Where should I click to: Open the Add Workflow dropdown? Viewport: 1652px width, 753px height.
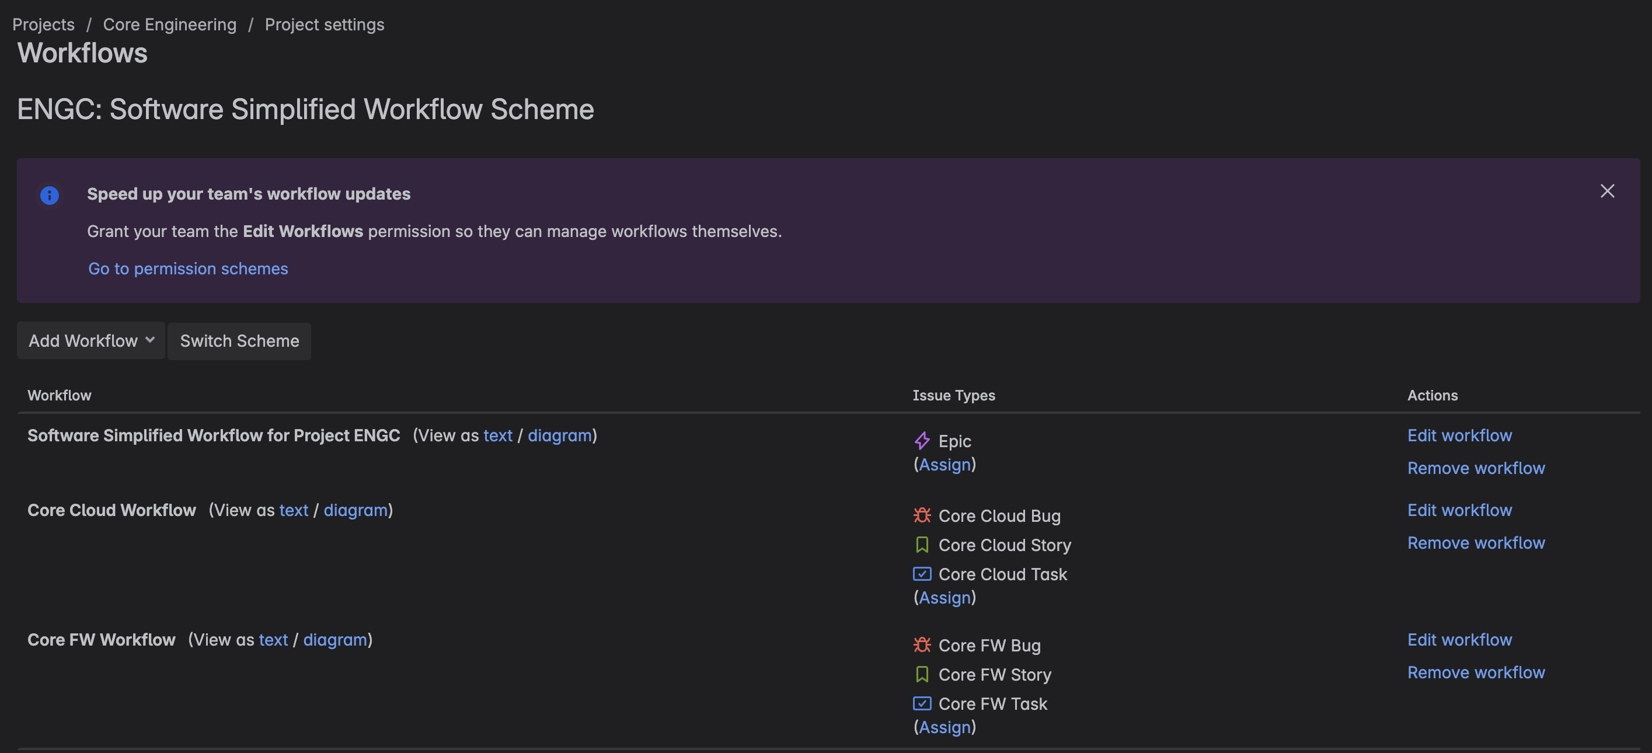[91, 340]
